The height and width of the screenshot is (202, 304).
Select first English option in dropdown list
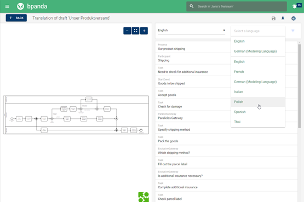click(x=258, y=41)
